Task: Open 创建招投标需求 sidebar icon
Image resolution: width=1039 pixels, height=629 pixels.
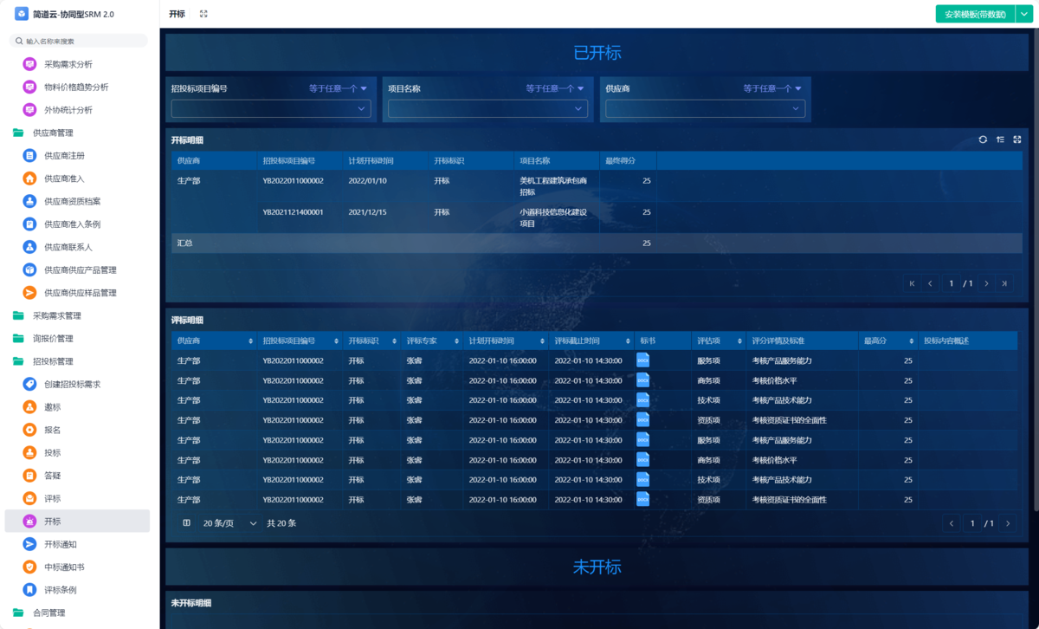Action: click(29, 384)
